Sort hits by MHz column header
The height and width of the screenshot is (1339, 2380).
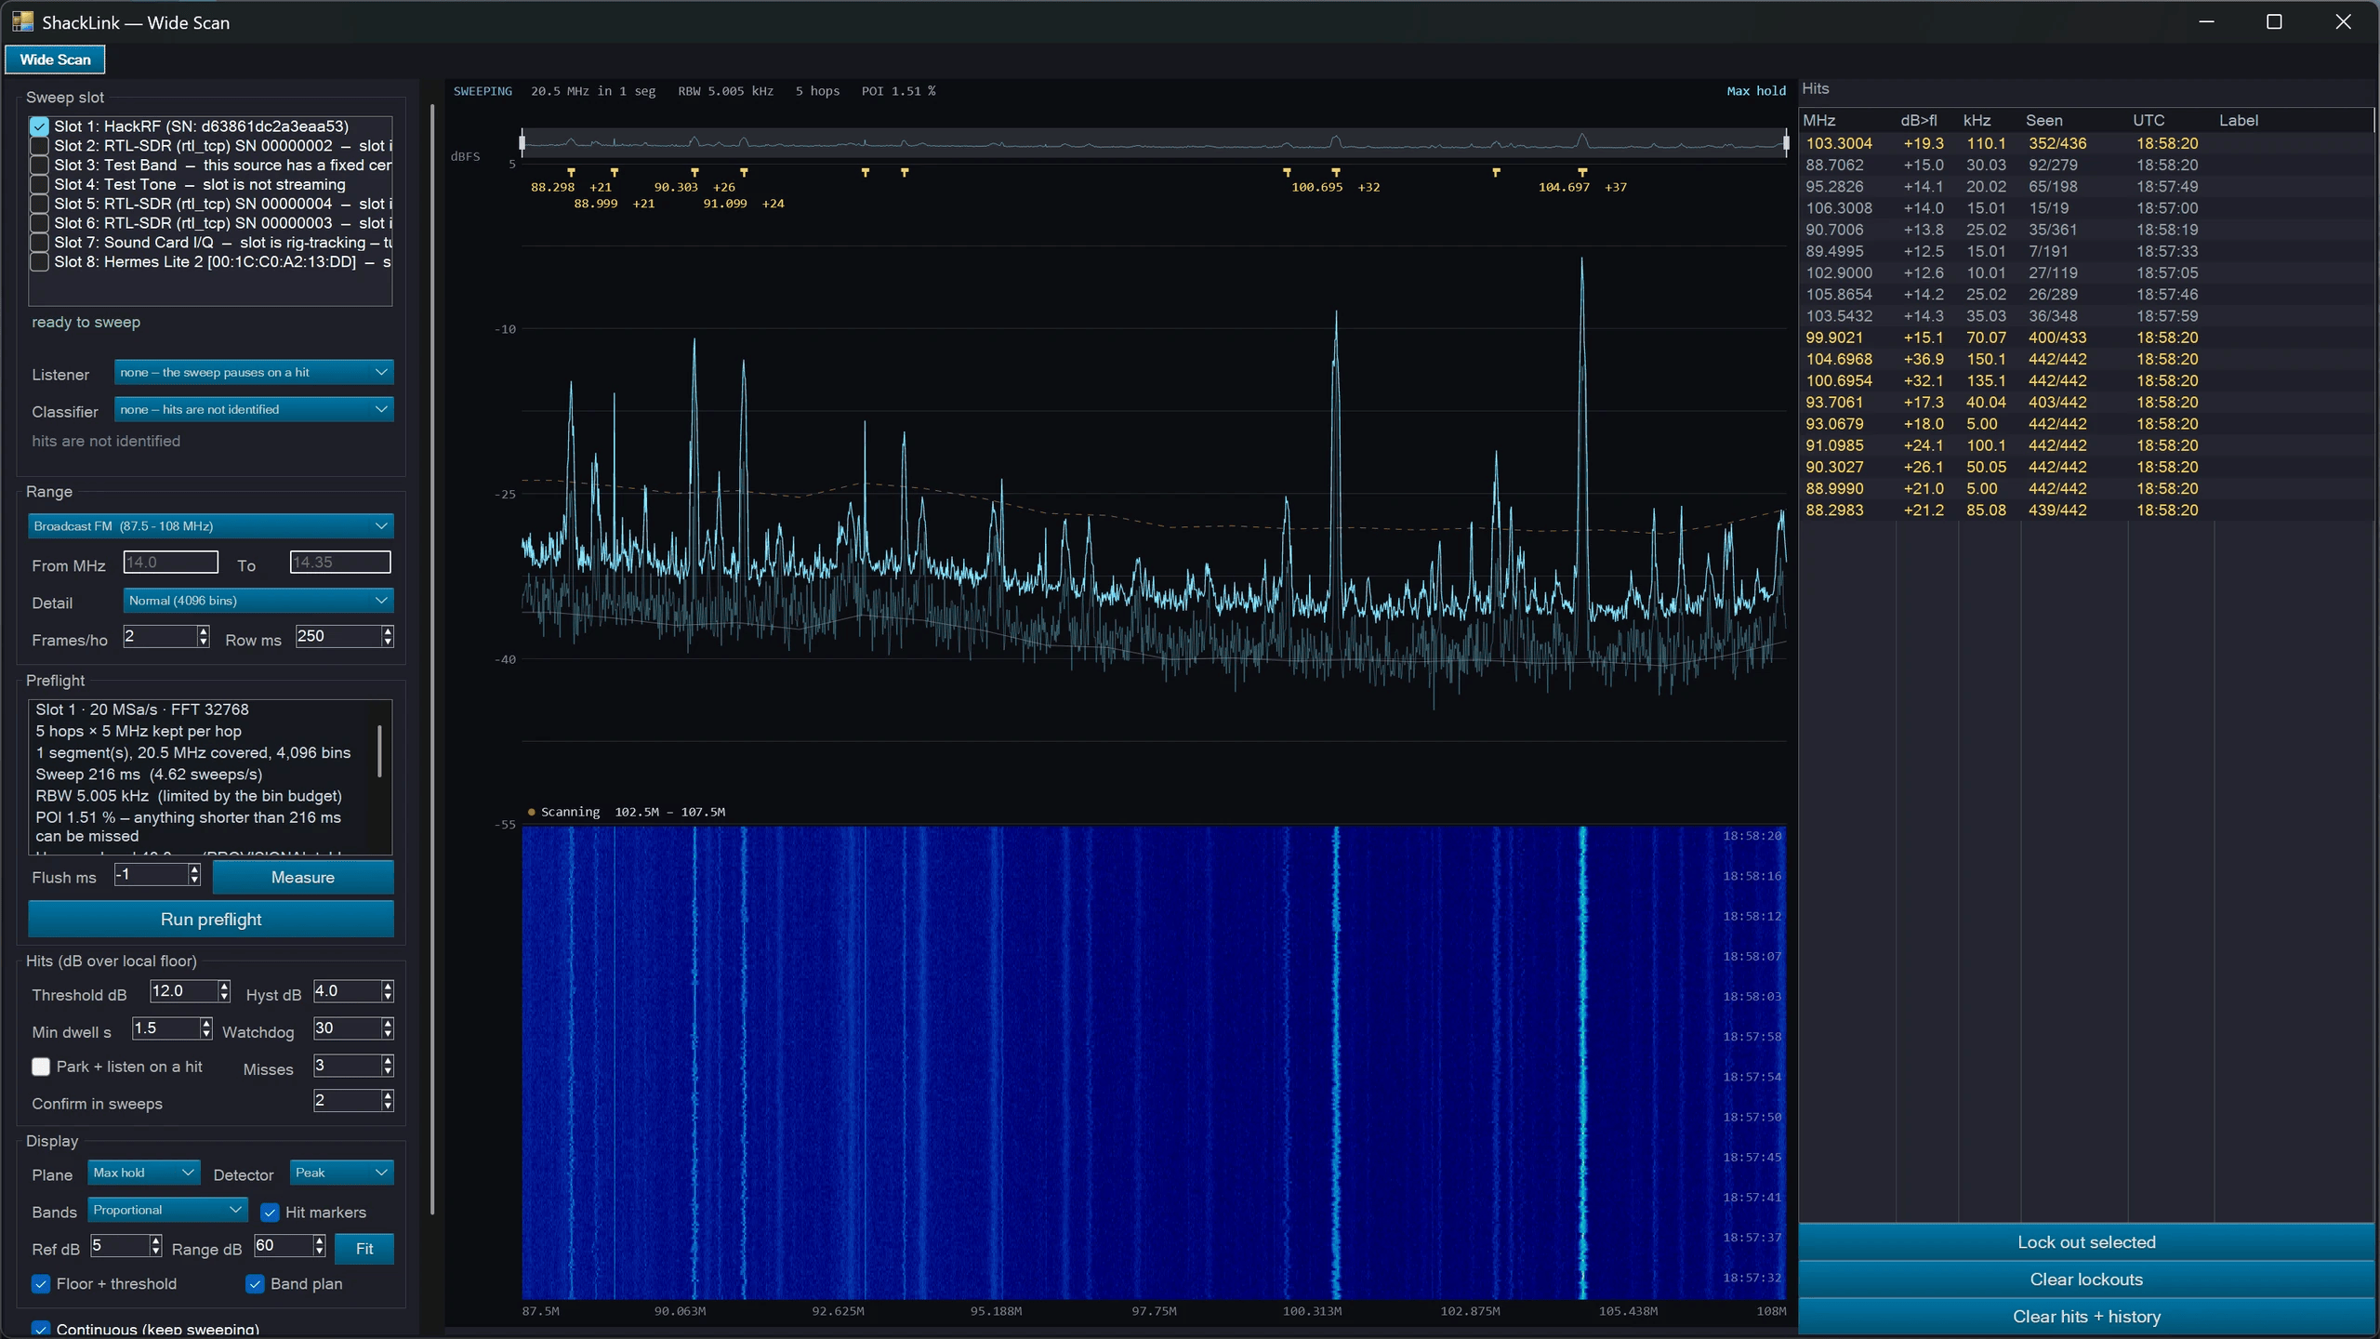(x=1819, y=121)
